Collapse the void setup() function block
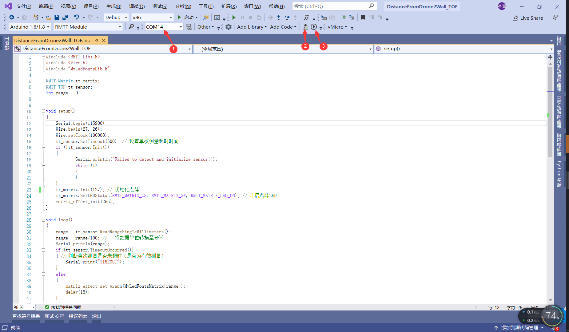The height and width of the screenshot is (332, 569). click(x=43, y=111)
